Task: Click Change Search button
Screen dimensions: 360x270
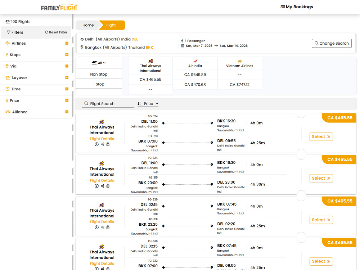Action: 332,44
